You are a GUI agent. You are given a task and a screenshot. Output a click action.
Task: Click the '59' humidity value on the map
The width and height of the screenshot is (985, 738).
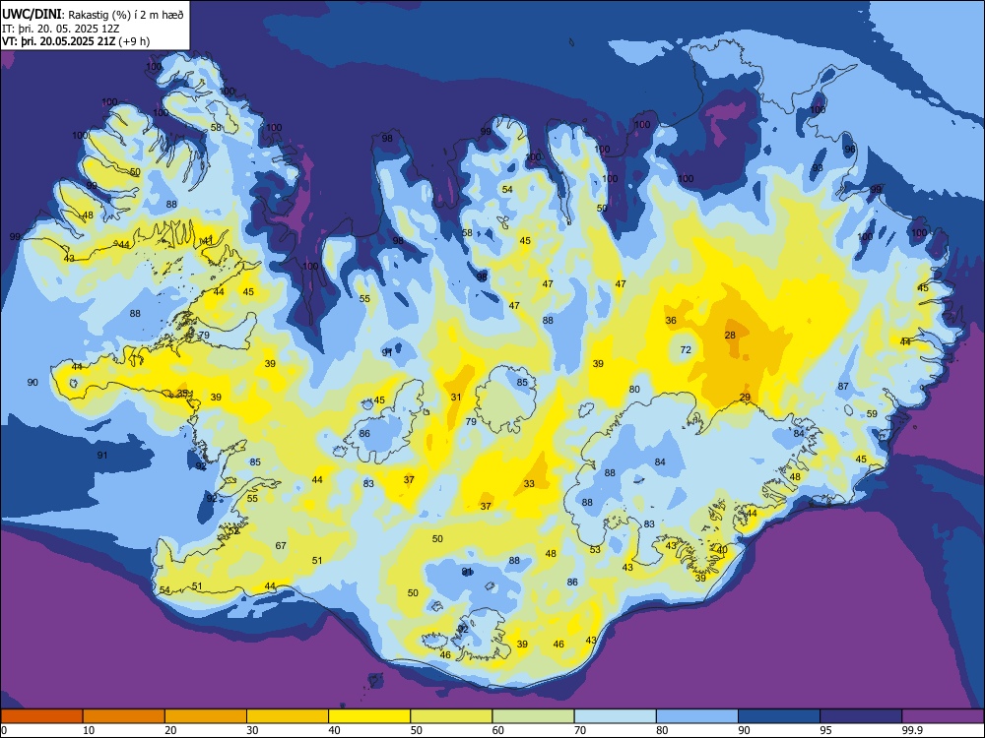872,413
